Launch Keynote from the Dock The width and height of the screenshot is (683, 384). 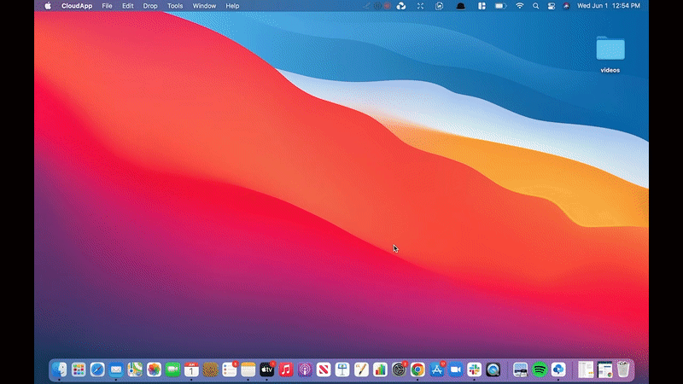[342, 369]
